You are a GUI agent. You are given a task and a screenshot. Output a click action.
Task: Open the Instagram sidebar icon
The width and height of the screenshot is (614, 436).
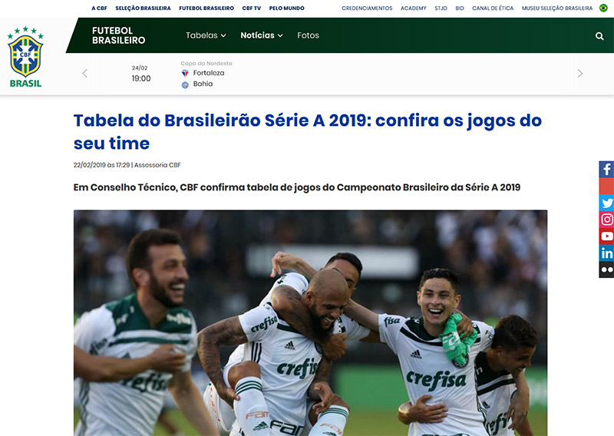606,220
